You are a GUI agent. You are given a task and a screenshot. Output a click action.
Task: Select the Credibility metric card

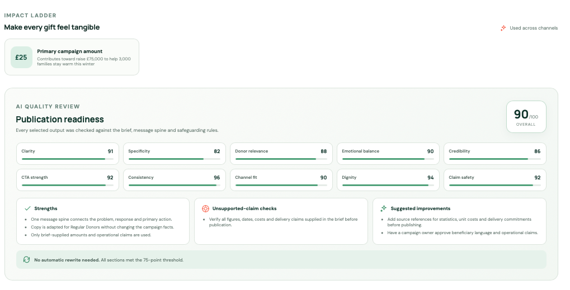pyautogui.click(x=494, y=154)
